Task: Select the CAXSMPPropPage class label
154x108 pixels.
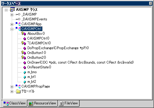Action: coord(36,86)
